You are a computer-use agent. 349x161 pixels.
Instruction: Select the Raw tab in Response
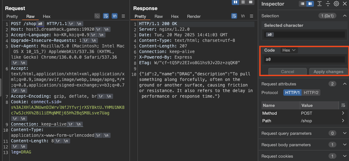(x=159, y=16)
